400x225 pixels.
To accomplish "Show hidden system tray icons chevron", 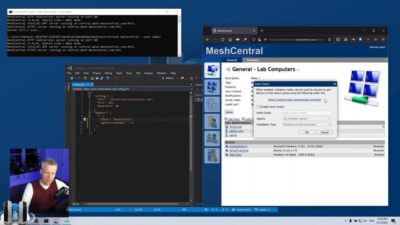I will [346, 221].
